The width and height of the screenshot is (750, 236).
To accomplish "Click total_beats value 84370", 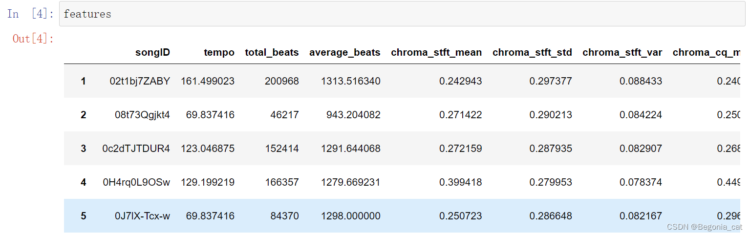I will pos(284,216).
